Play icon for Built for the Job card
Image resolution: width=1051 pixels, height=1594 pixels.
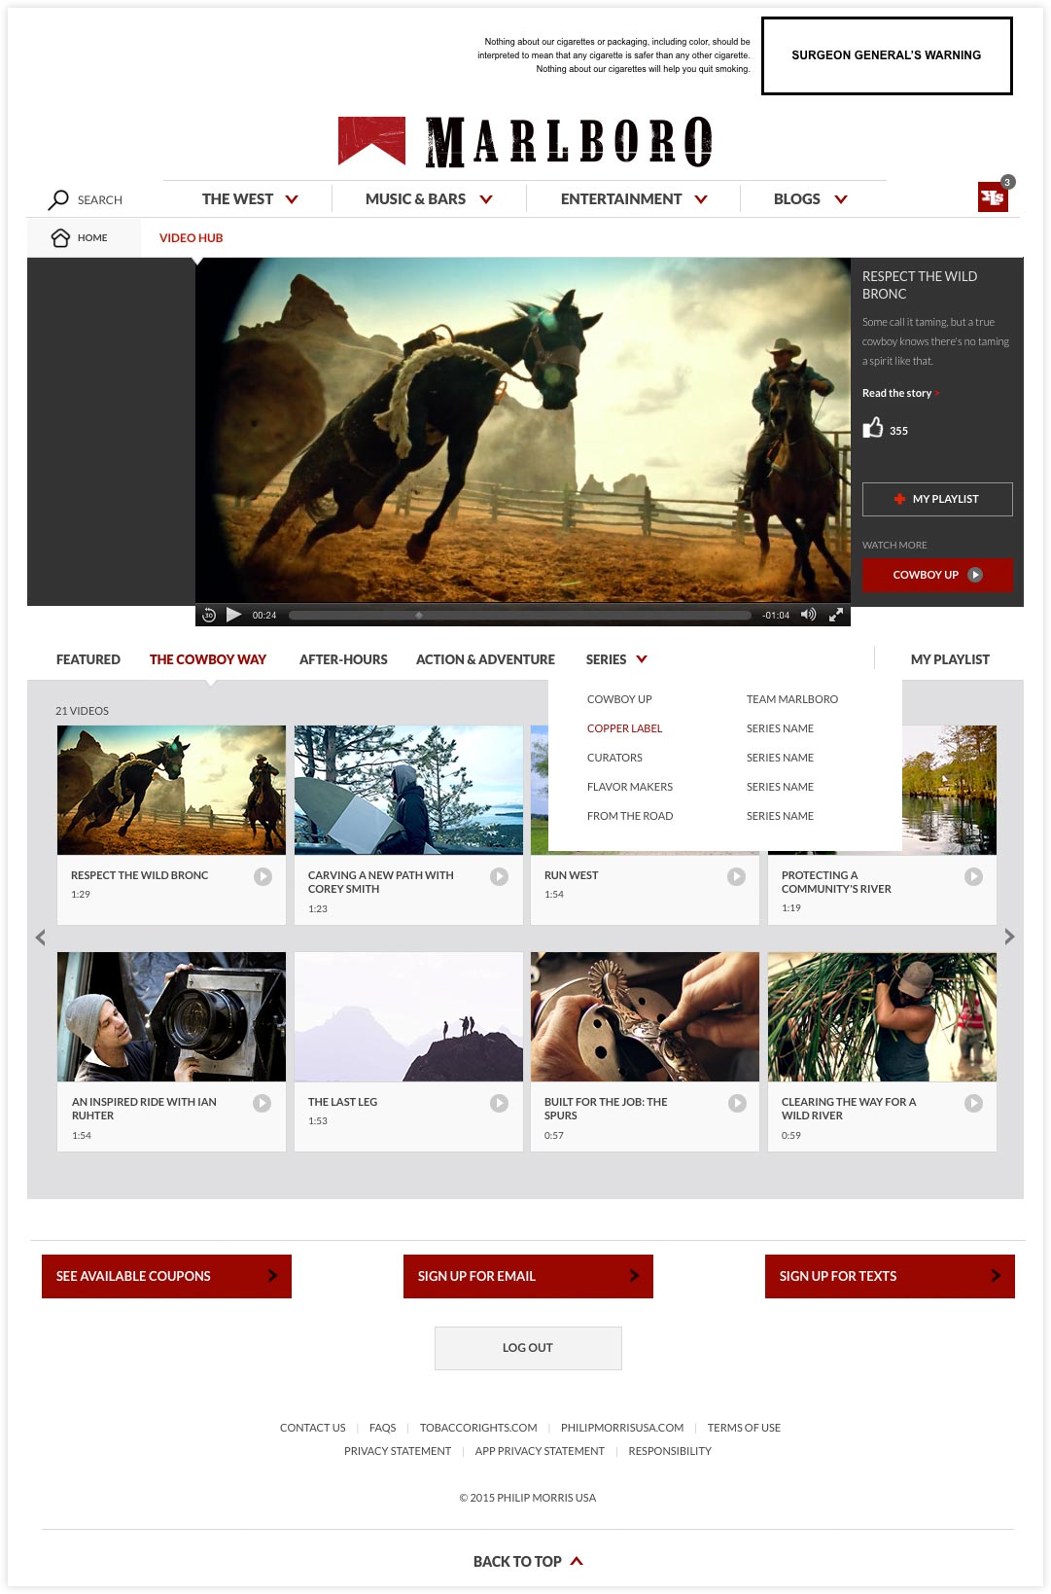click(x=737, y=1103)
